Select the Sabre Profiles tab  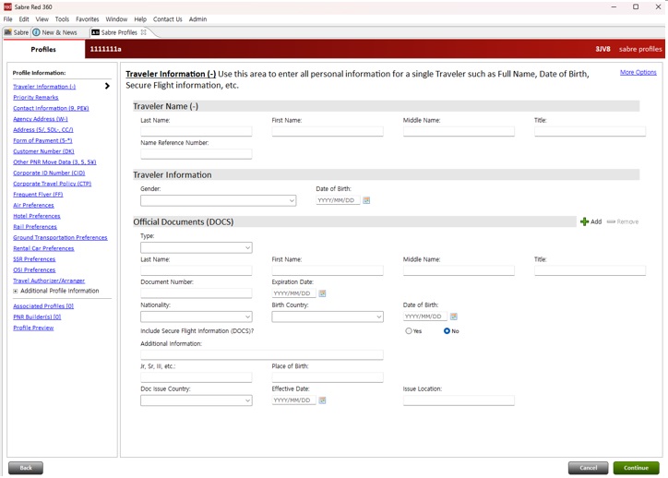point(119,32)
